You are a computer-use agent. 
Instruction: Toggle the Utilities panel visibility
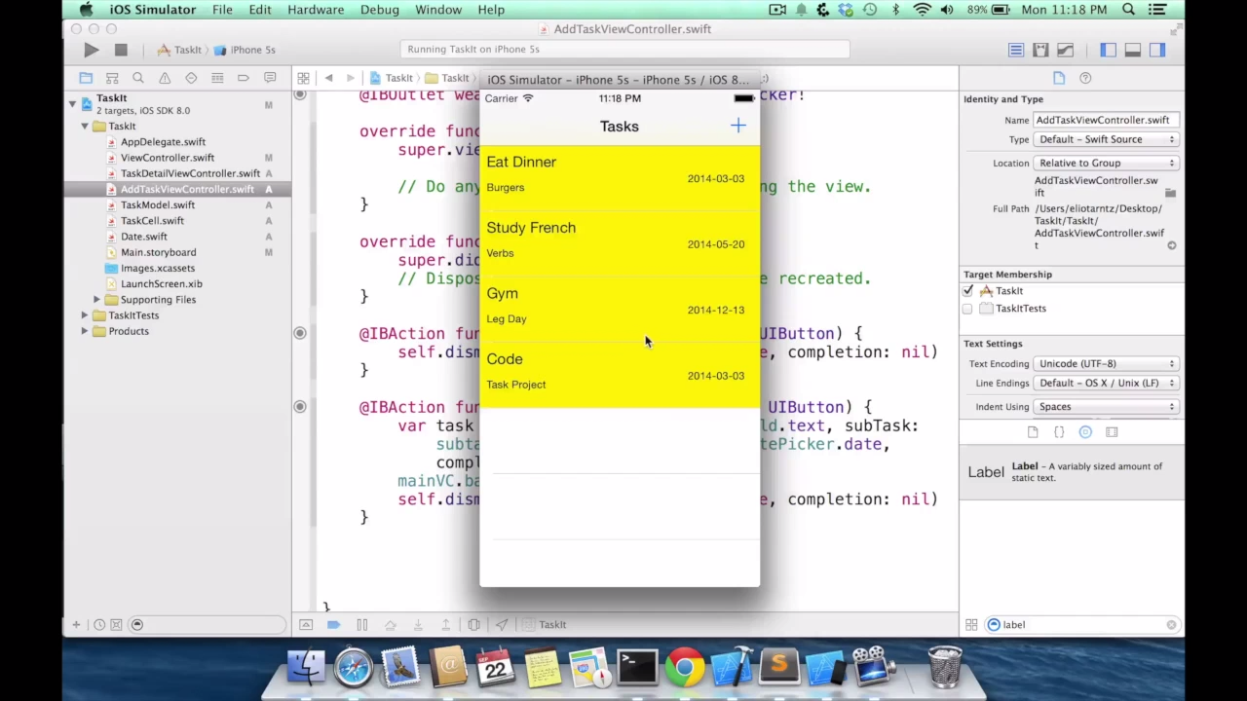[1157, 50]
